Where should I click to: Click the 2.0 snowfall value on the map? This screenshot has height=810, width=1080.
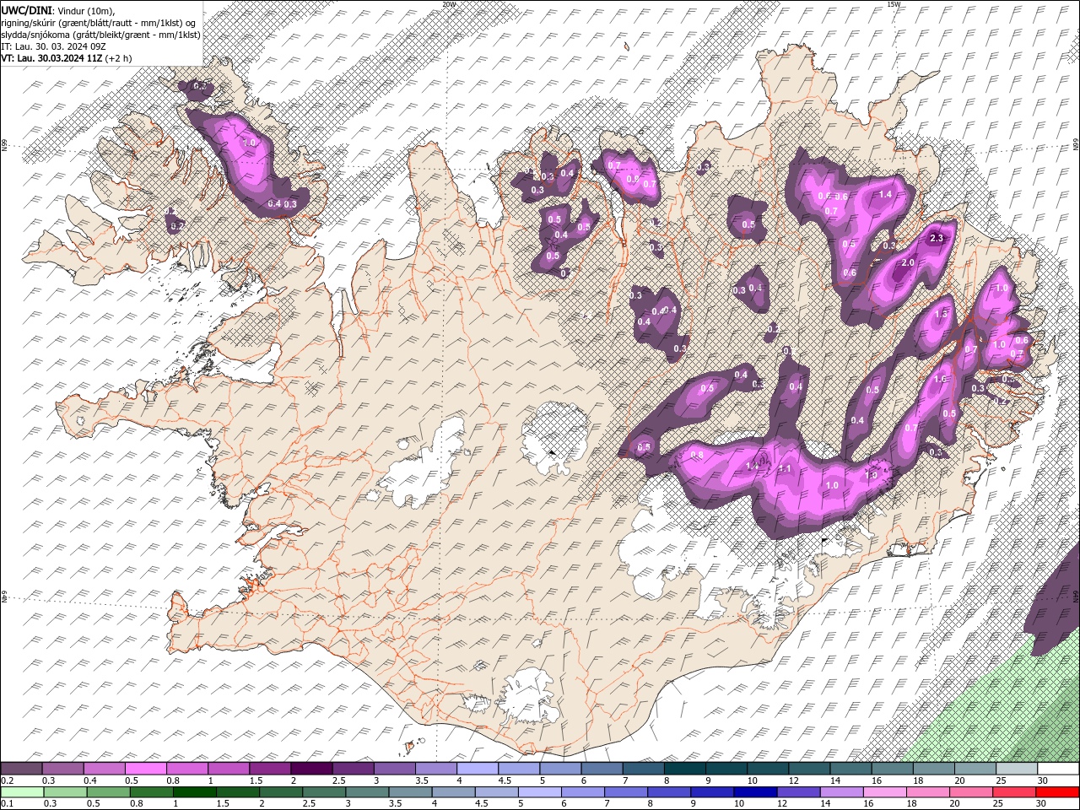coord(908,263)
